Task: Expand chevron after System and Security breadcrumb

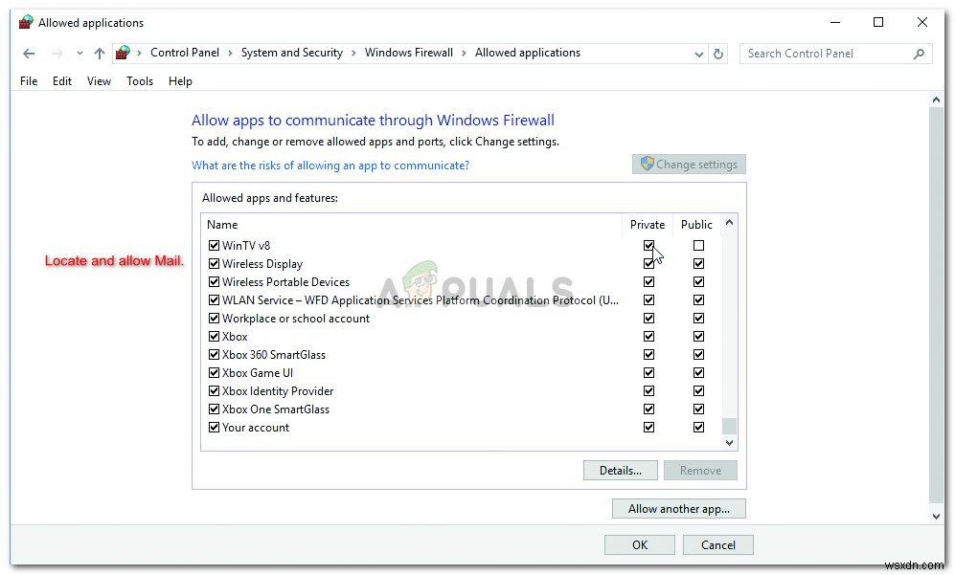Action: pos(353,54)
